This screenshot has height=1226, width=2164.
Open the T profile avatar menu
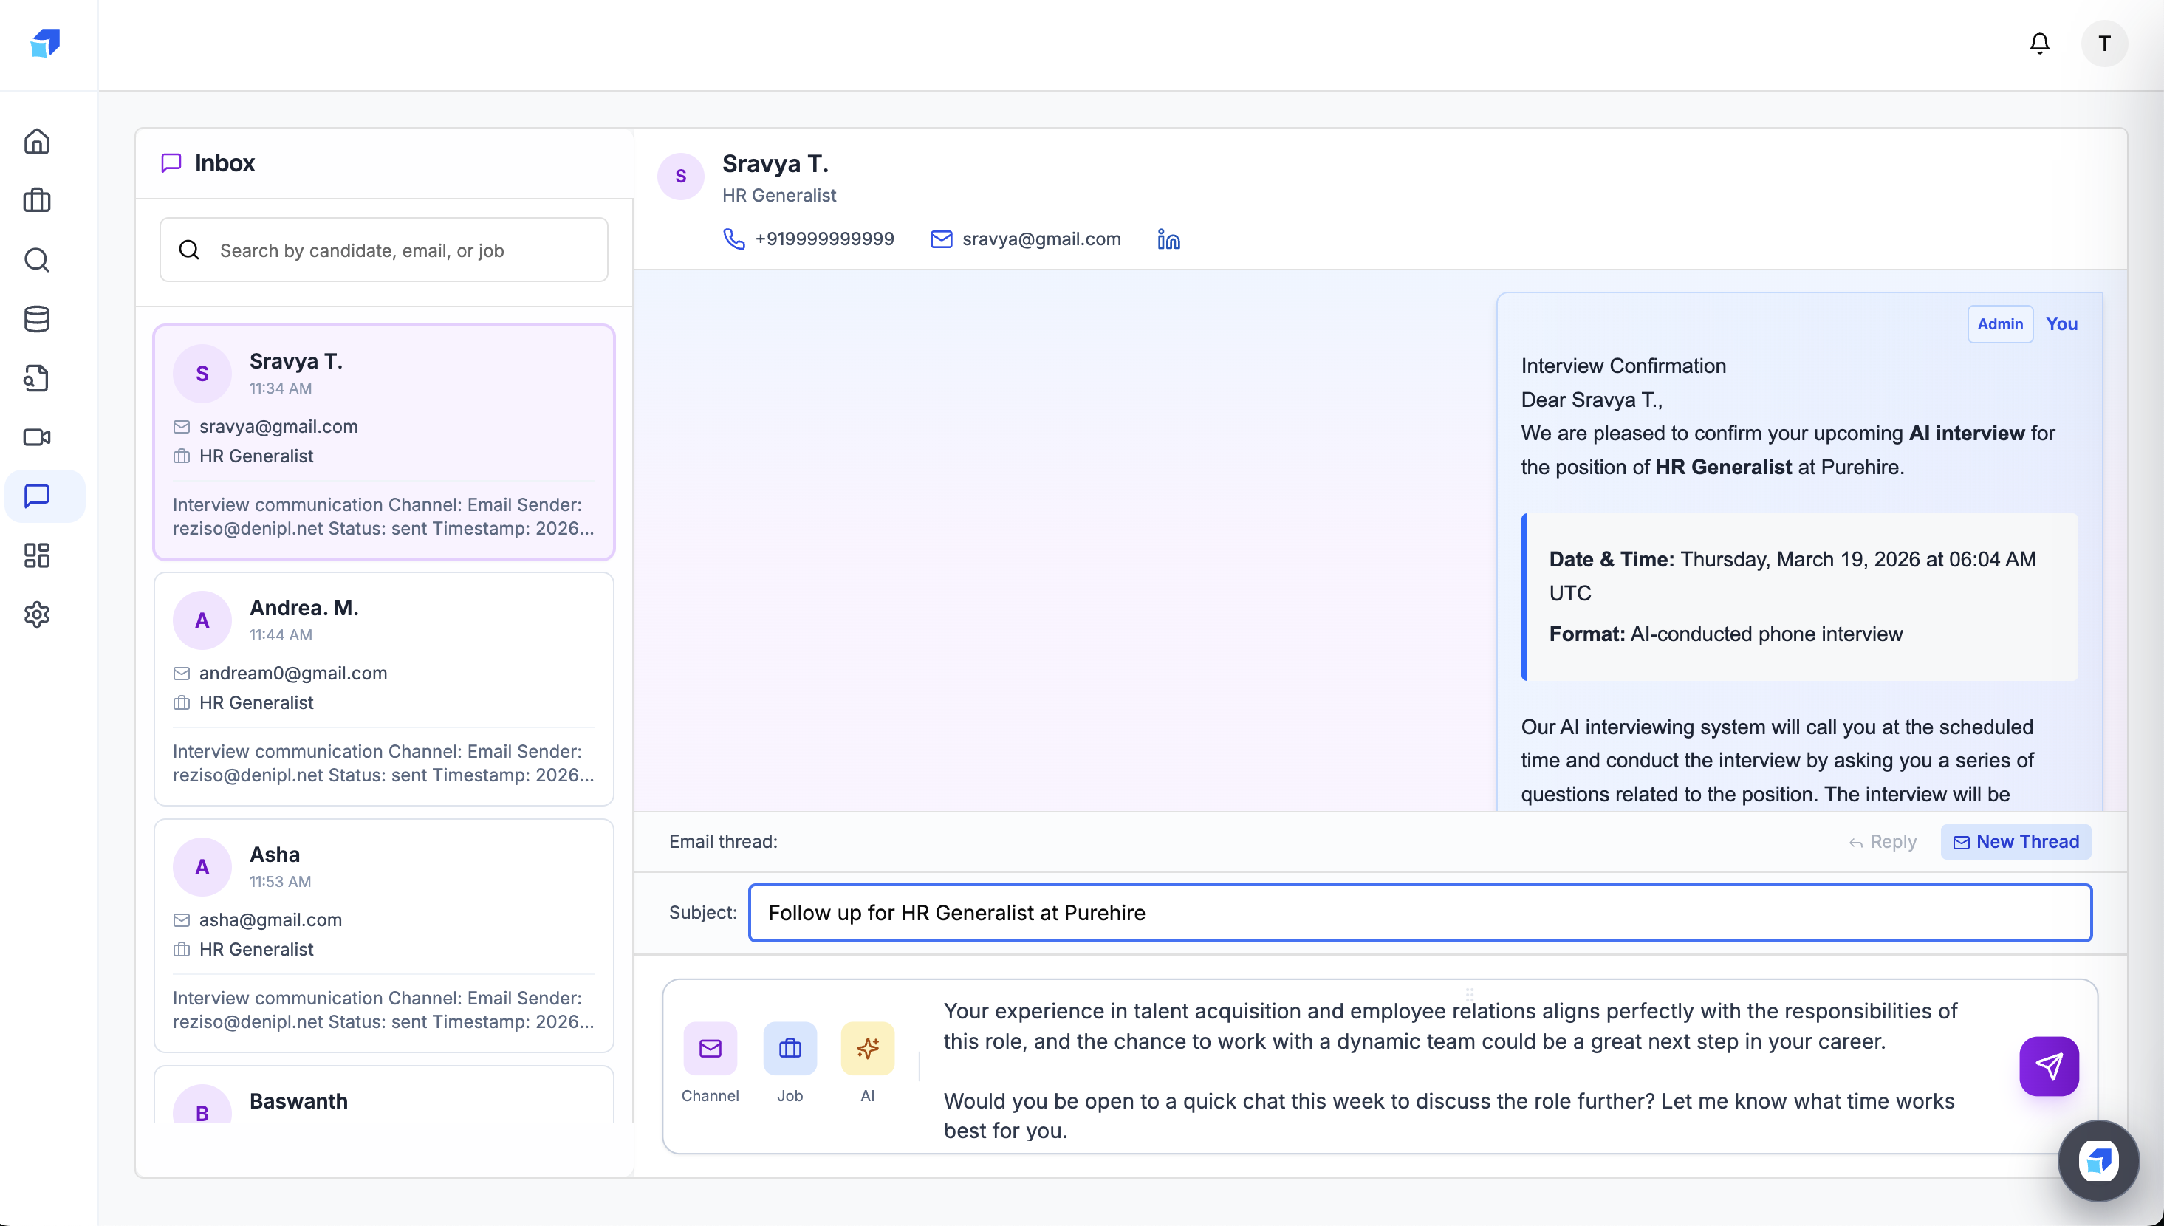[x=2103, y=43]
